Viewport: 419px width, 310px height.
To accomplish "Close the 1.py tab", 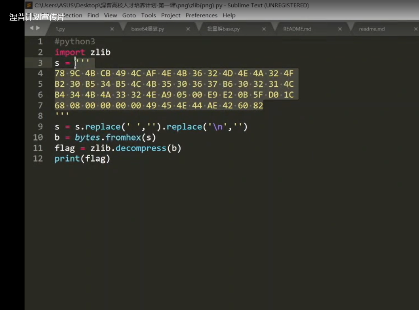I will 112,29.
